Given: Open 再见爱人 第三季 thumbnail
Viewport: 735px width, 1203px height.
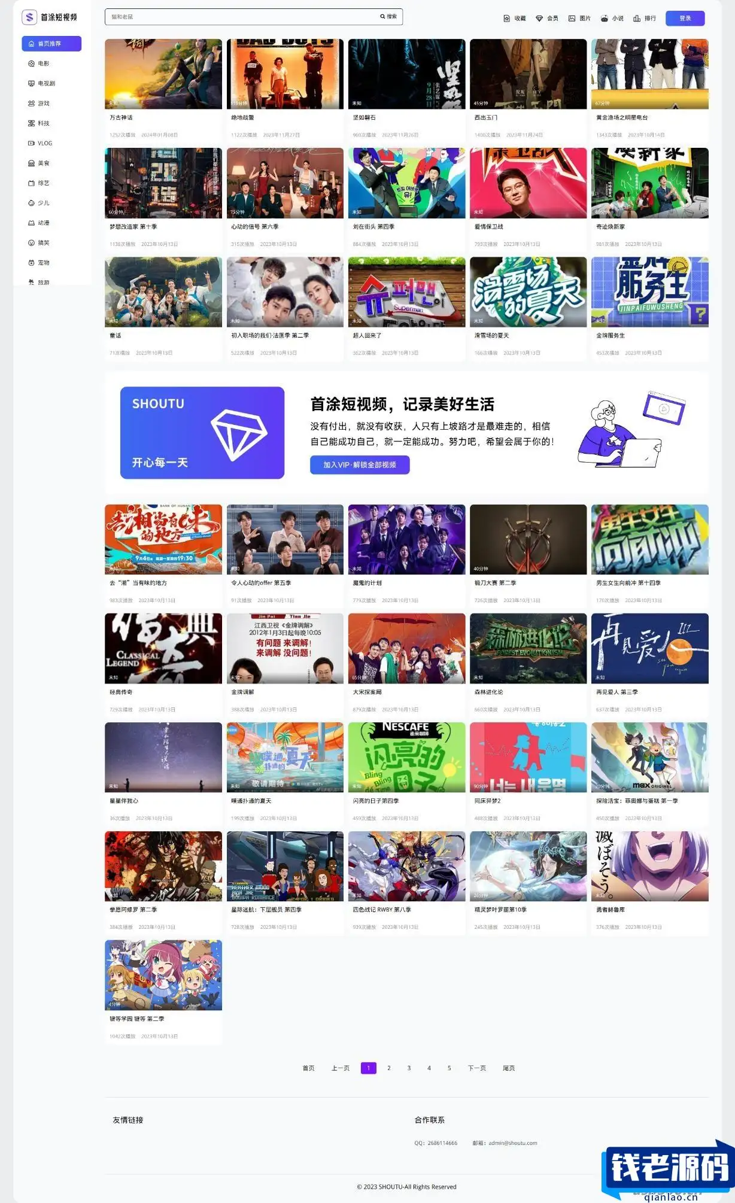Looking at the screenshot, I should (650, 648).
